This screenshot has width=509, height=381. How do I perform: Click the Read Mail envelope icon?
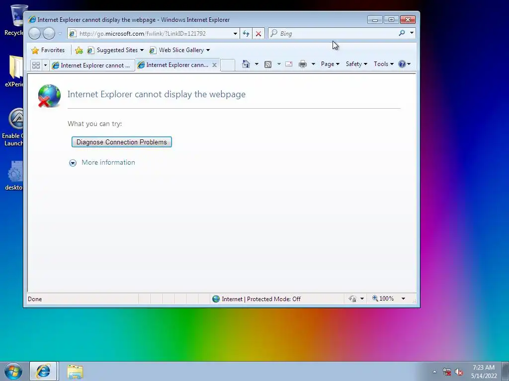289,64
